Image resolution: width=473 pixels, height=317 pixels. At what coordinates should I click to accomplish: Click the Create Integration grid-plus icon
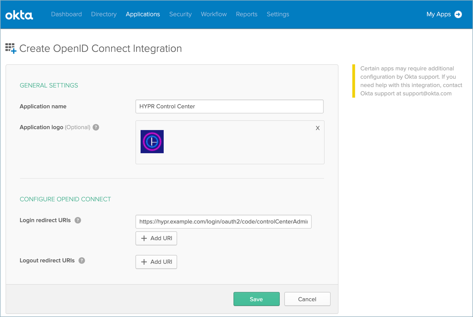click(11, 48)
